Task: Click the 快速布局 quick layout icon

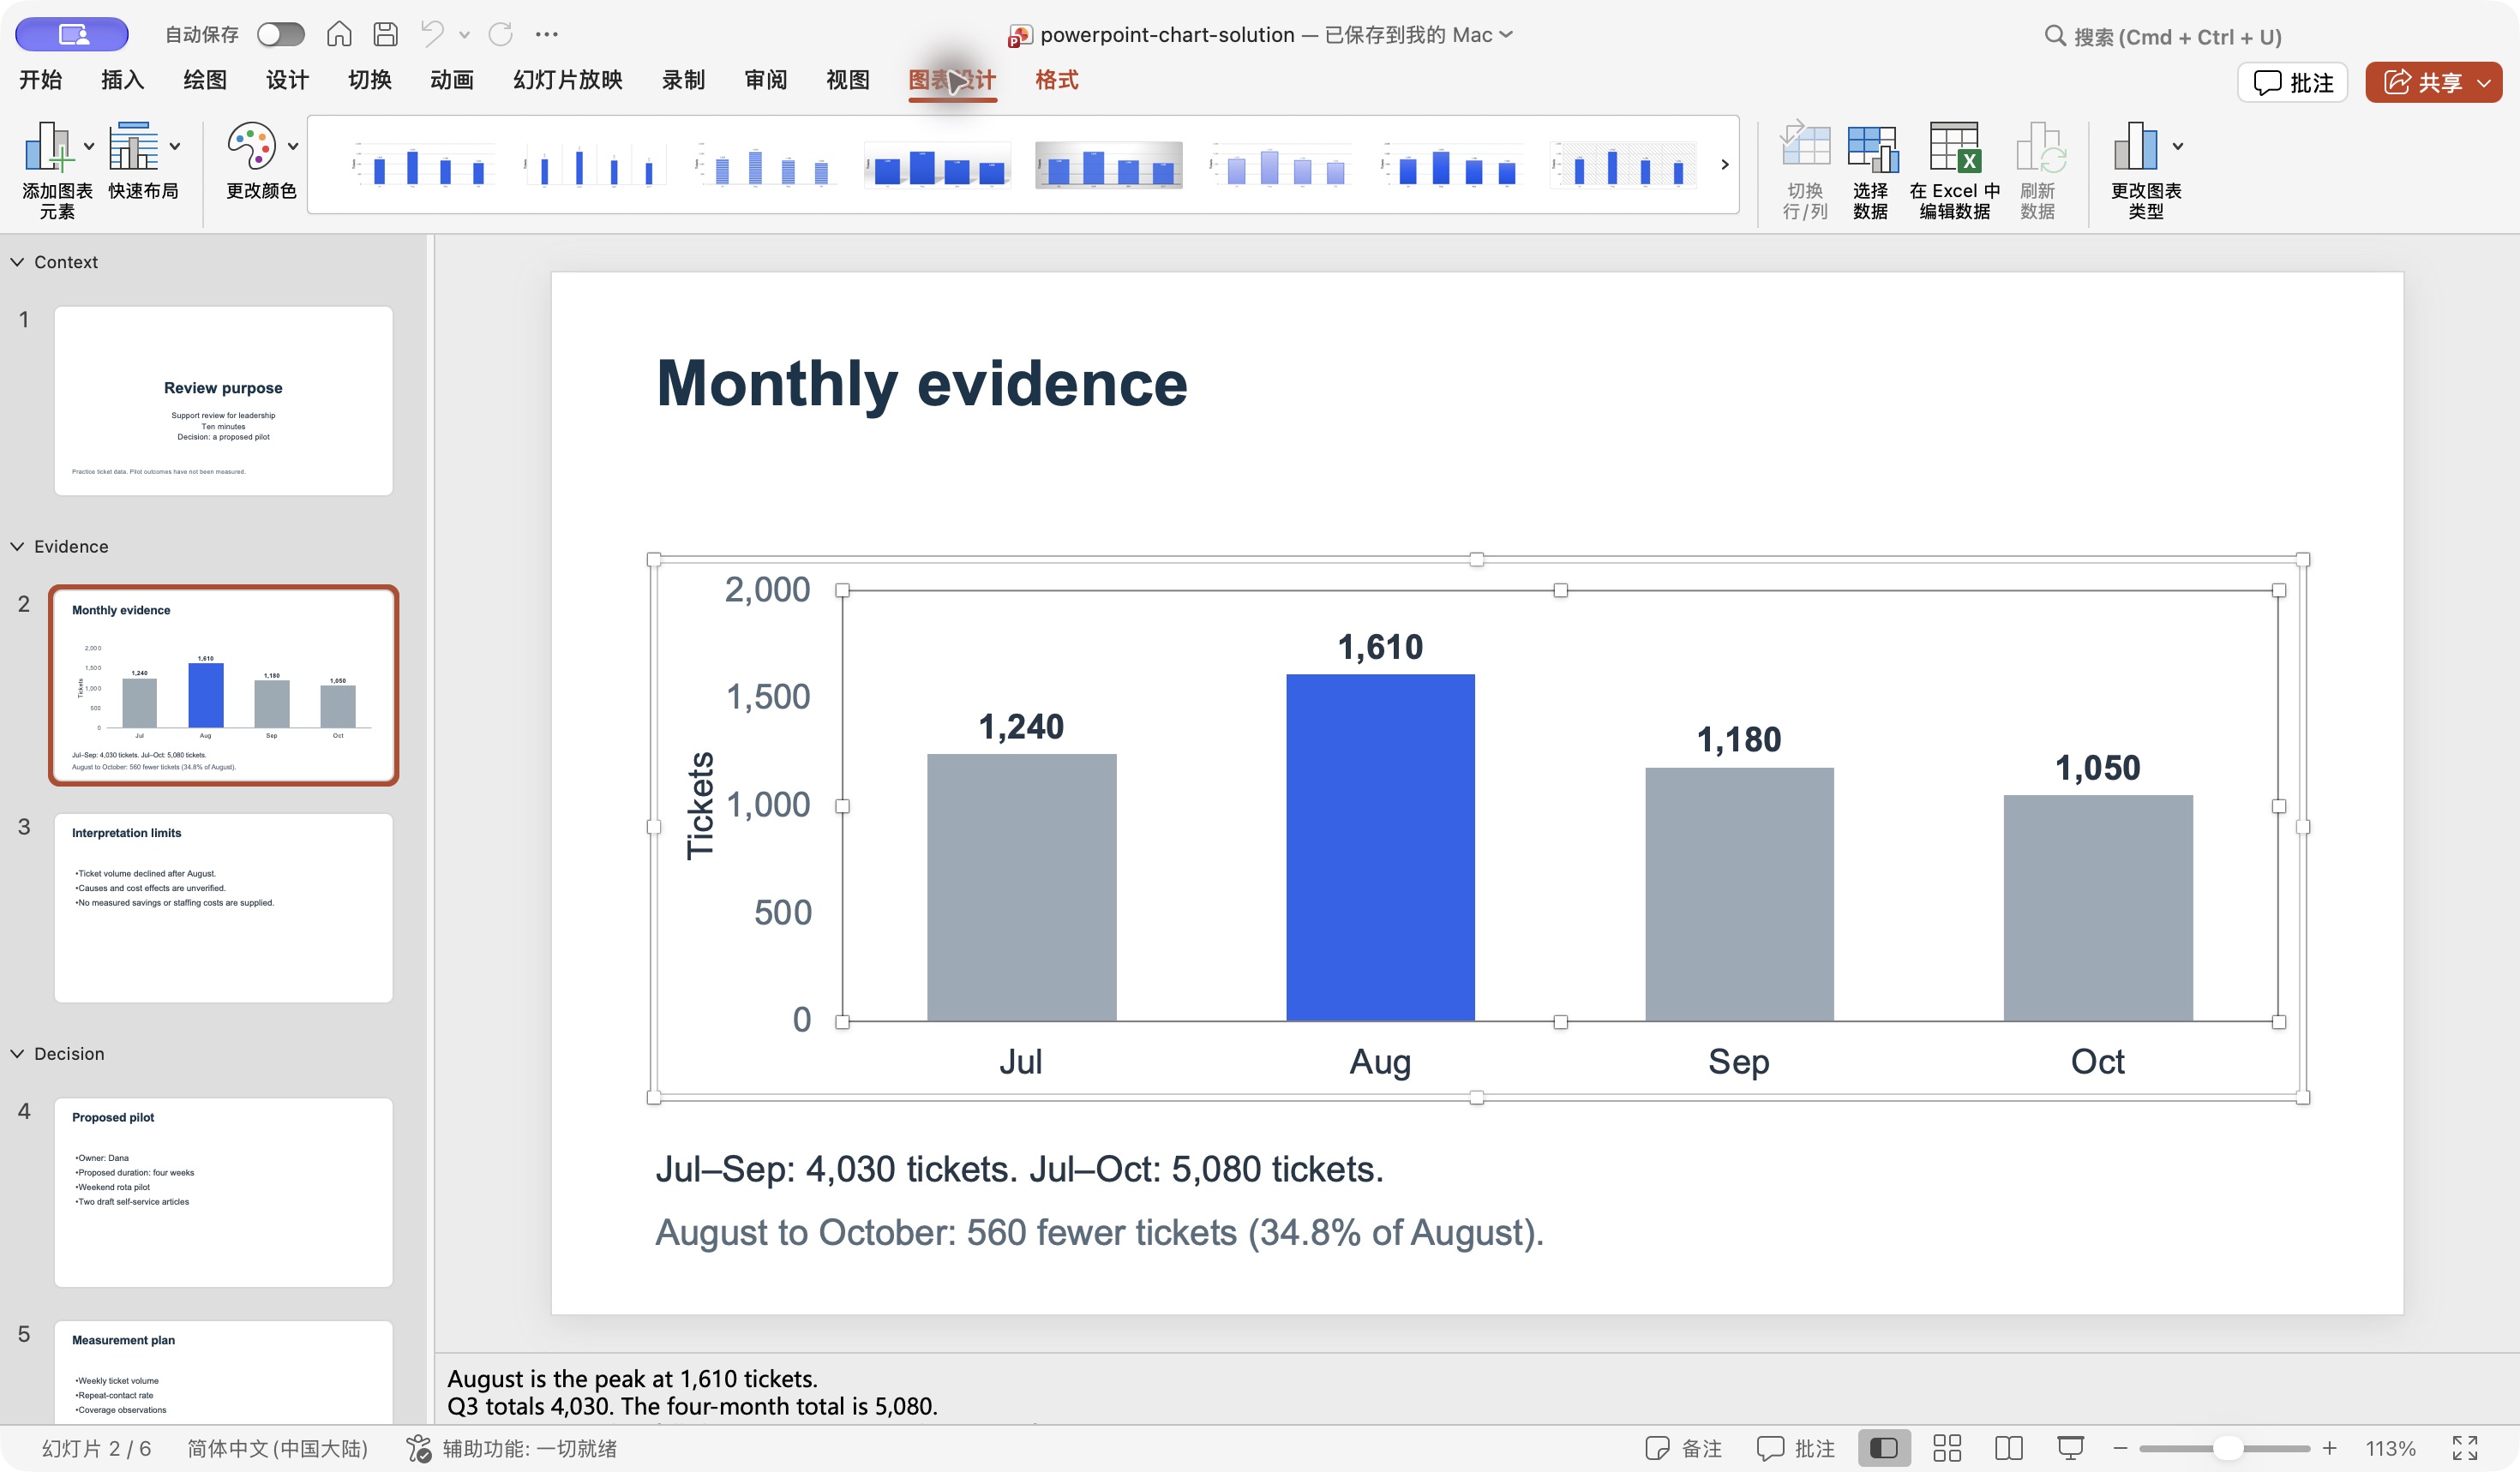Action: coord(134,147)
